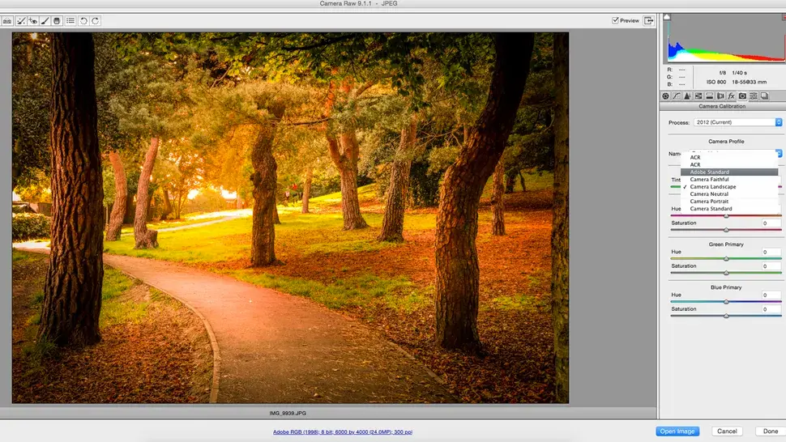786x442 pixels.
Task: Open the Snapshots panel tab
Action: point(764,96)
